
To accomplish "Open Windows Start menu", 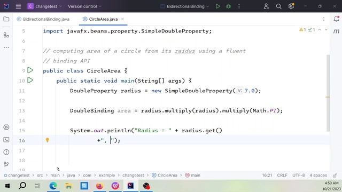I will (7, 186).
